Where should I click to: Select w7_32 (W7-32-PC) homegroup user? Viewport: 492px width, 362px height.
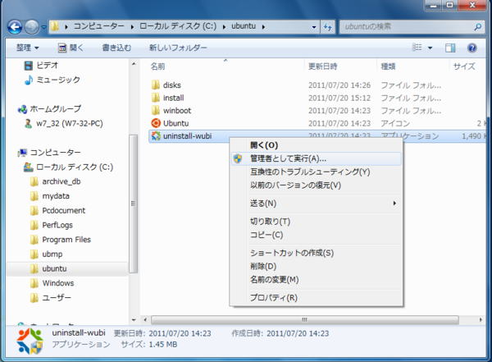tap(63, 123)
